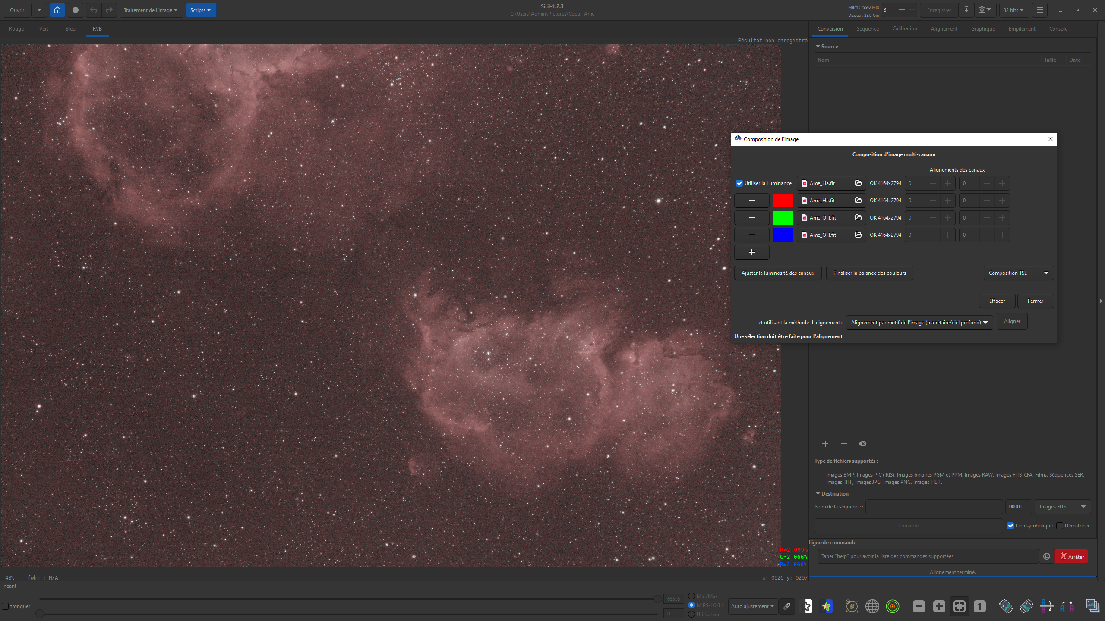Add a new layer with the plus button

(x=752, y=252)
